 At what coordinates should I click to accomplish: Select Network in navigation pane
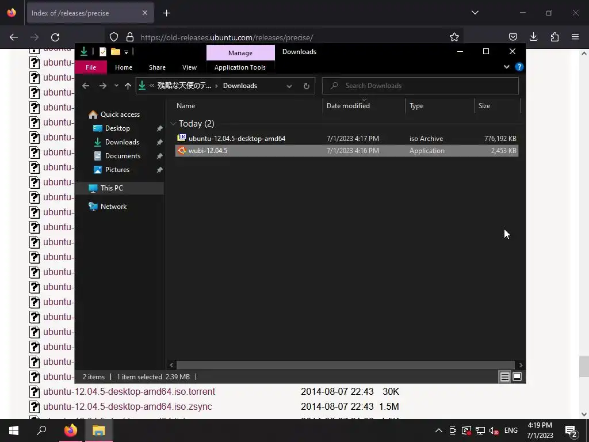[x=113, y=207]
